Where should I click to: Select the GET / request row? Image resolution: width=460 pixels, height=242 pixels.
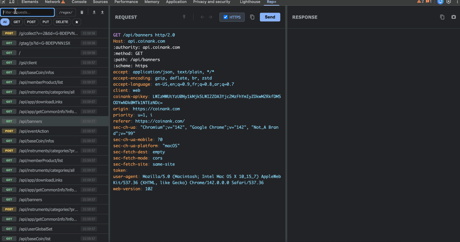pyautogui.click(x=54, y=53)
